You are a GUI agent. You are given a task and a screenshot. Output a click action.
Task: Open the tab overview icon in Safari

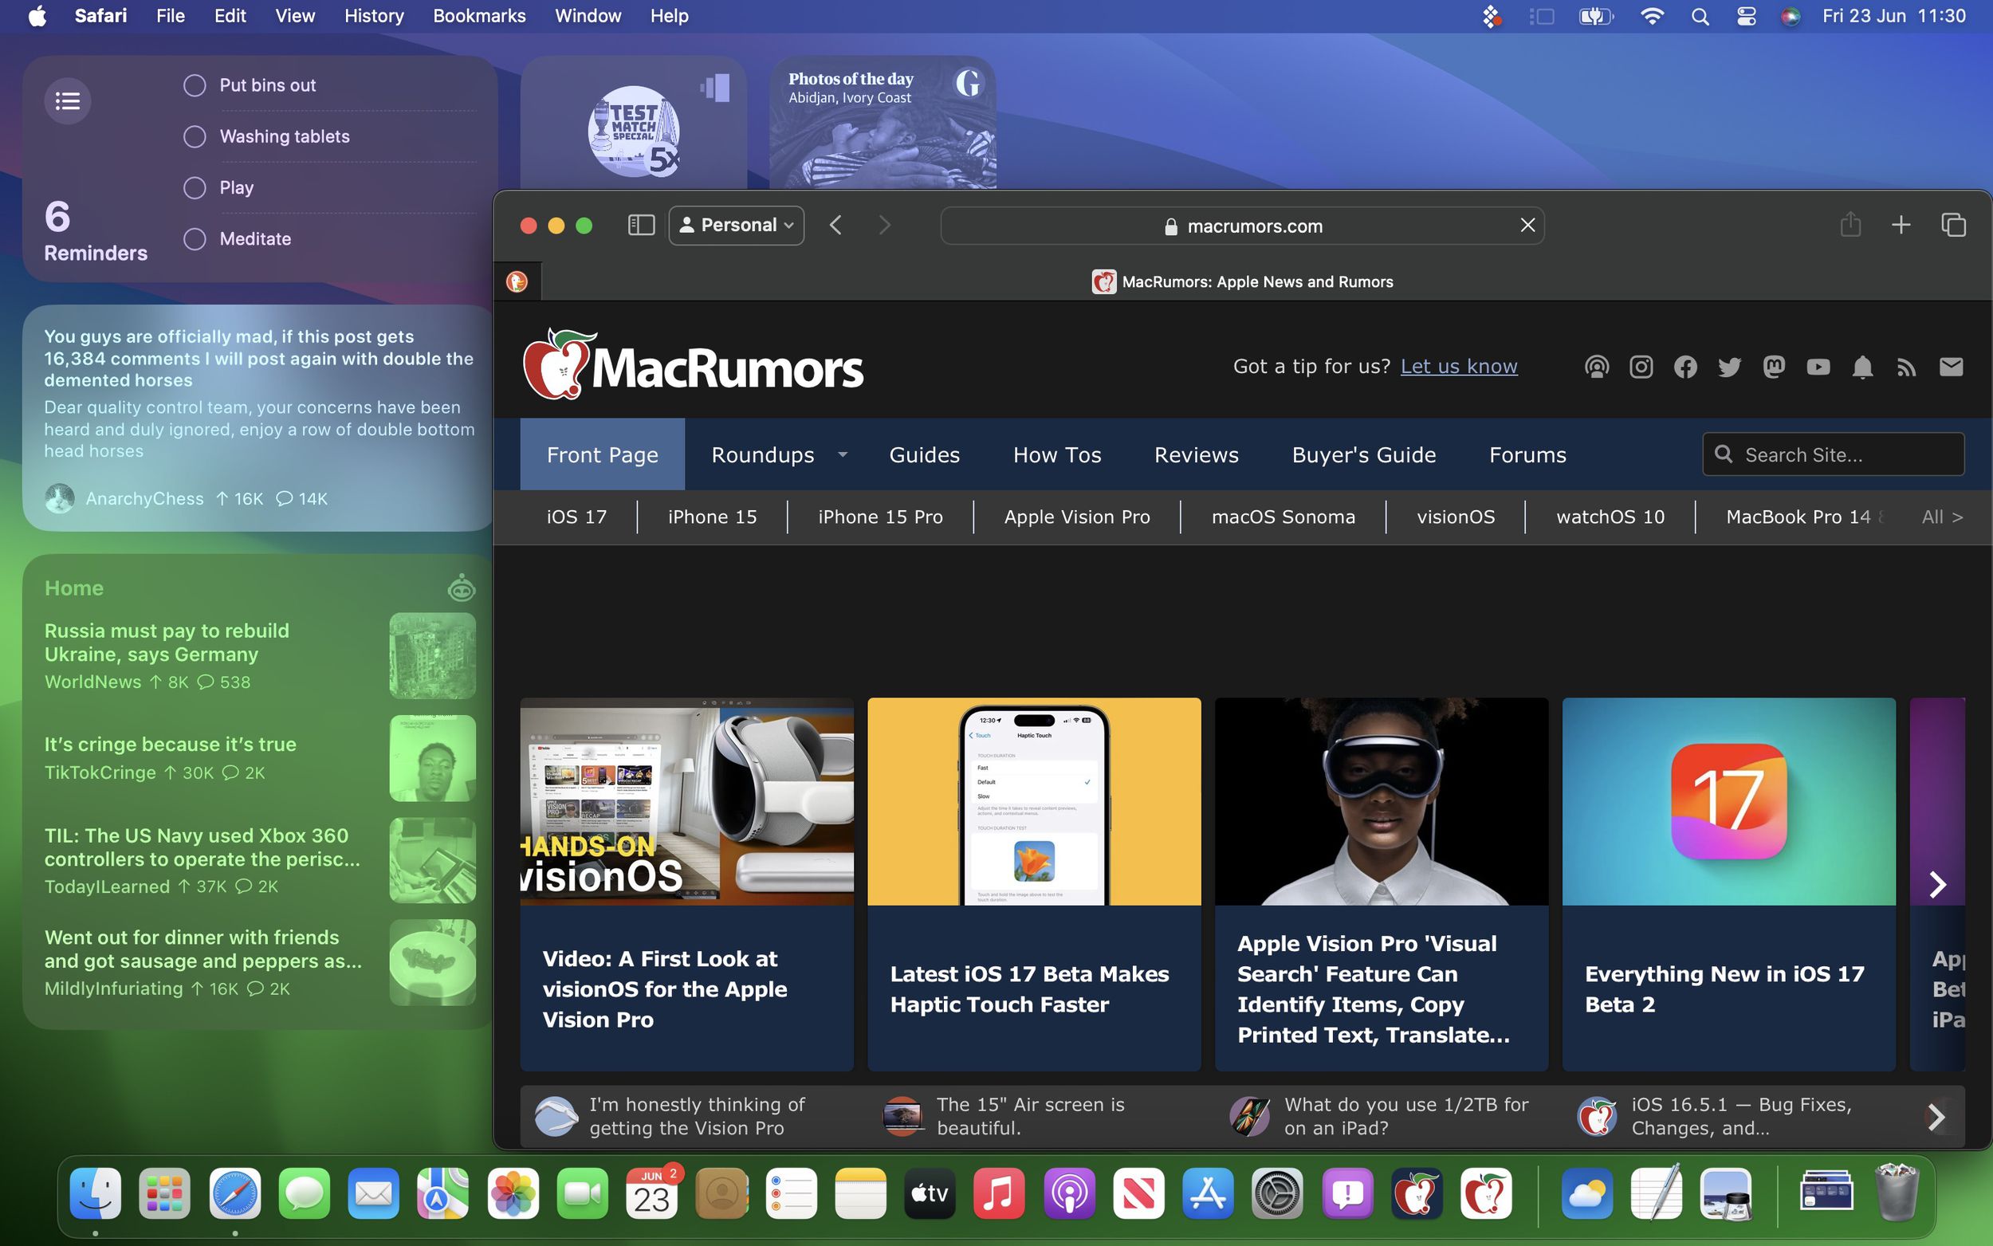(1952, 224)
